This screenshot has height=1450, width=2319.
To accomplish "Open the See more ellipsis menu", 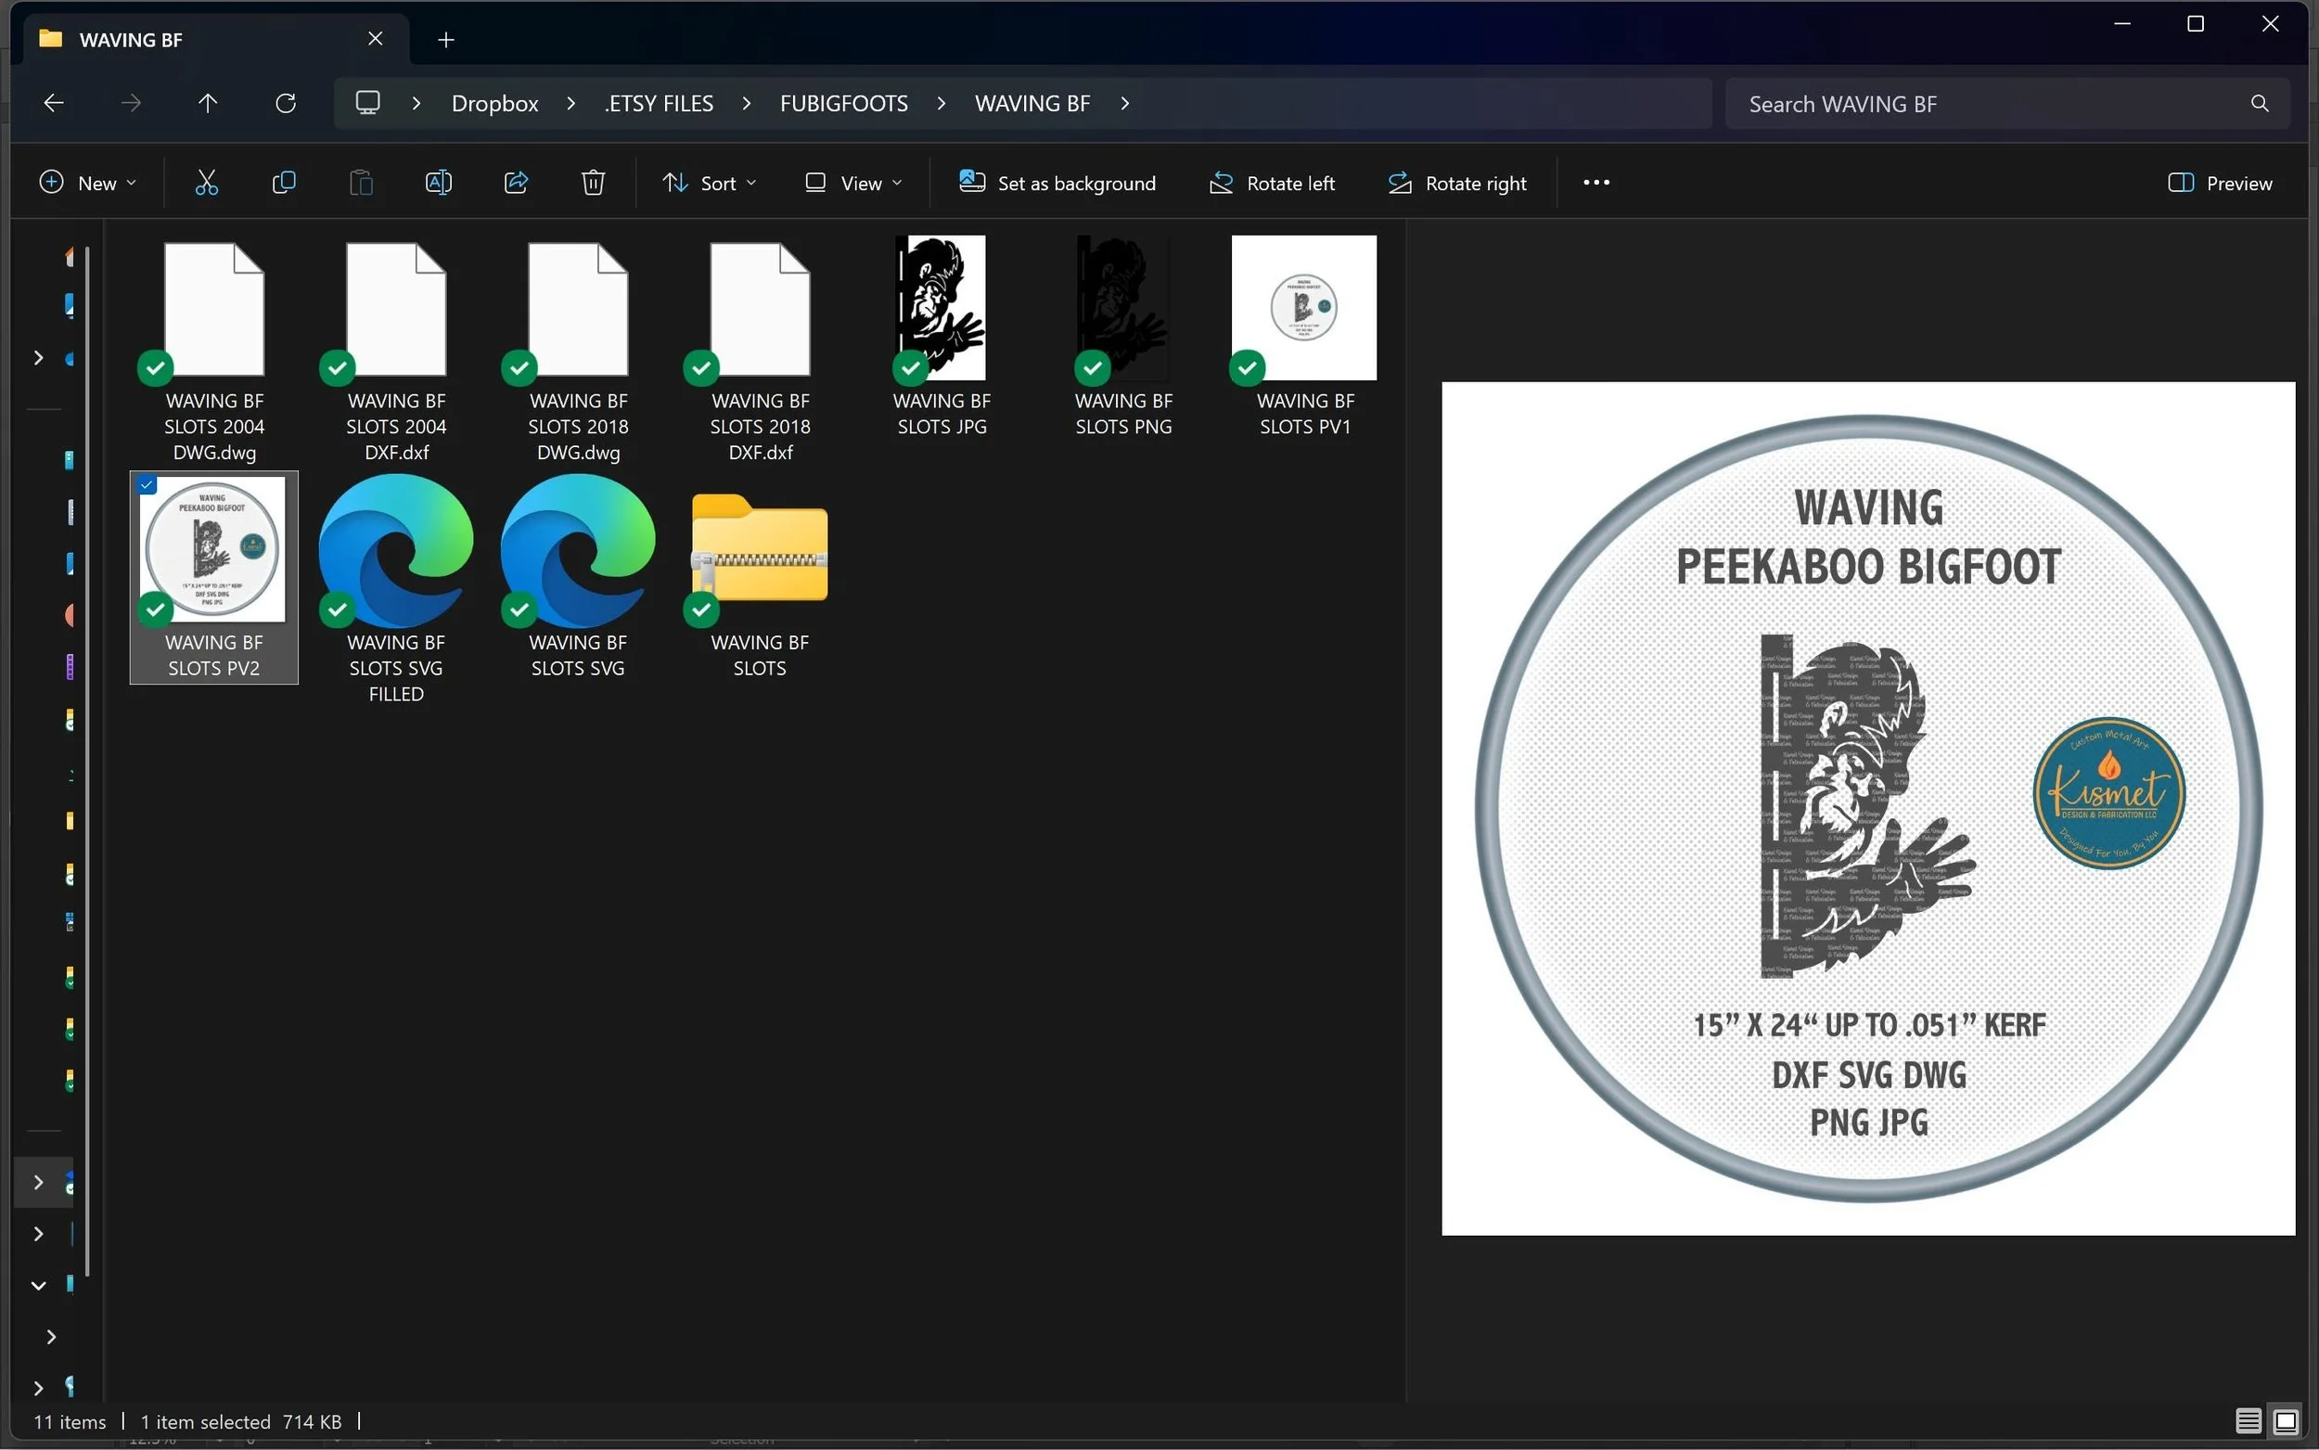I will [1596, 182].
